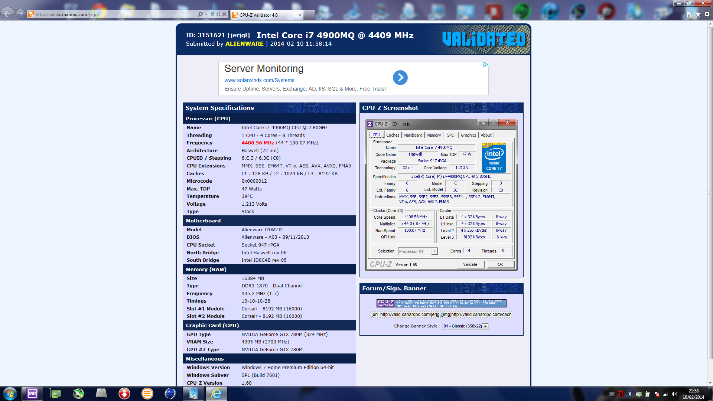Click the keyboard tray icon
713x401 pixels.
(x=612, y=394)
